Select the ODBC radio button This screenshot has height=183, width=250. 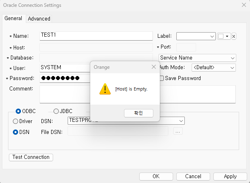19,111
